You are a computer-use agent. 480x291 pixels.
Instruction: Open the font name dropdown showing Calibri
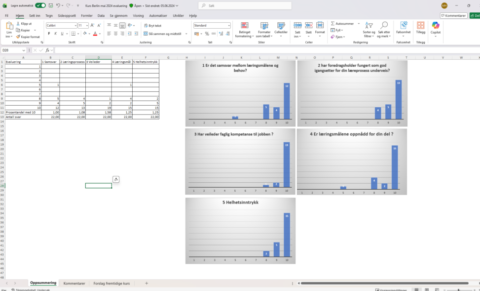click(x=75, y=25)
